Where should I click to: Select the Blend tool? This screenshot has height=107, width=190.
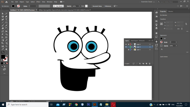[x=3, y=43]
